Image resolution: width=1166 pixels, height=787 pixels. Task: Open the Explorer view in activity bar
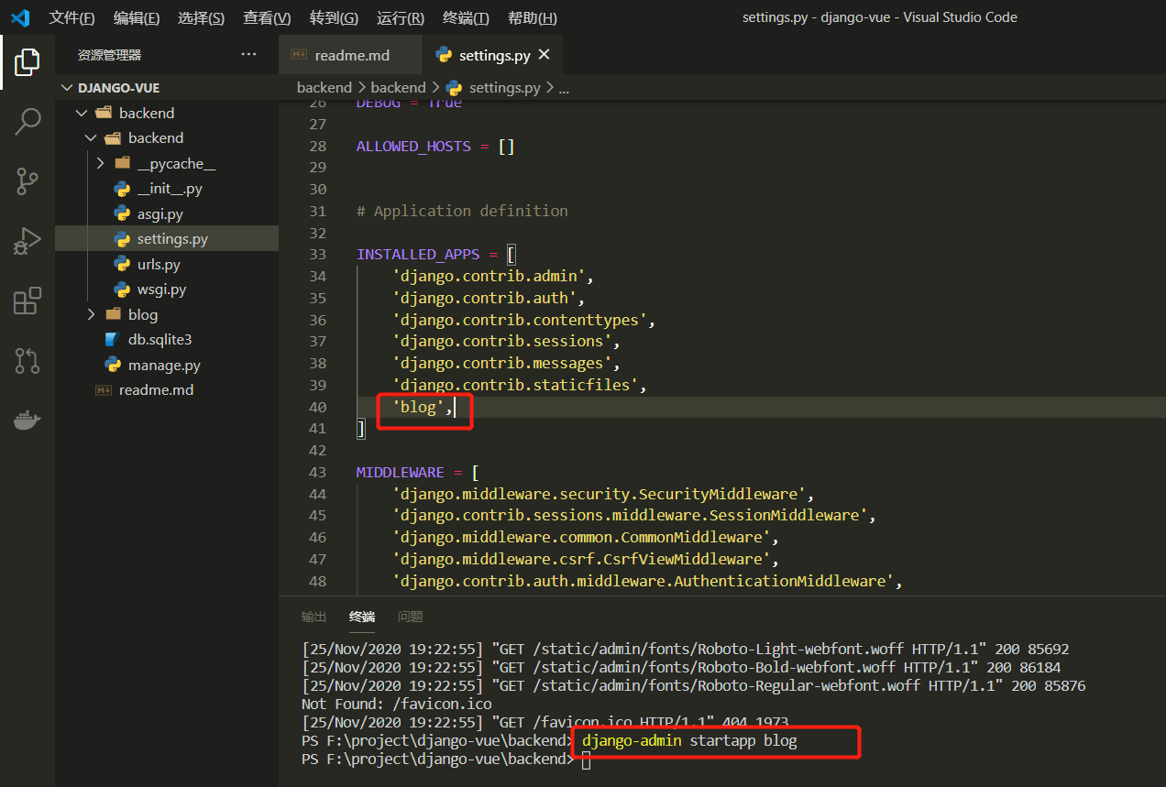(x=27, y=62)
